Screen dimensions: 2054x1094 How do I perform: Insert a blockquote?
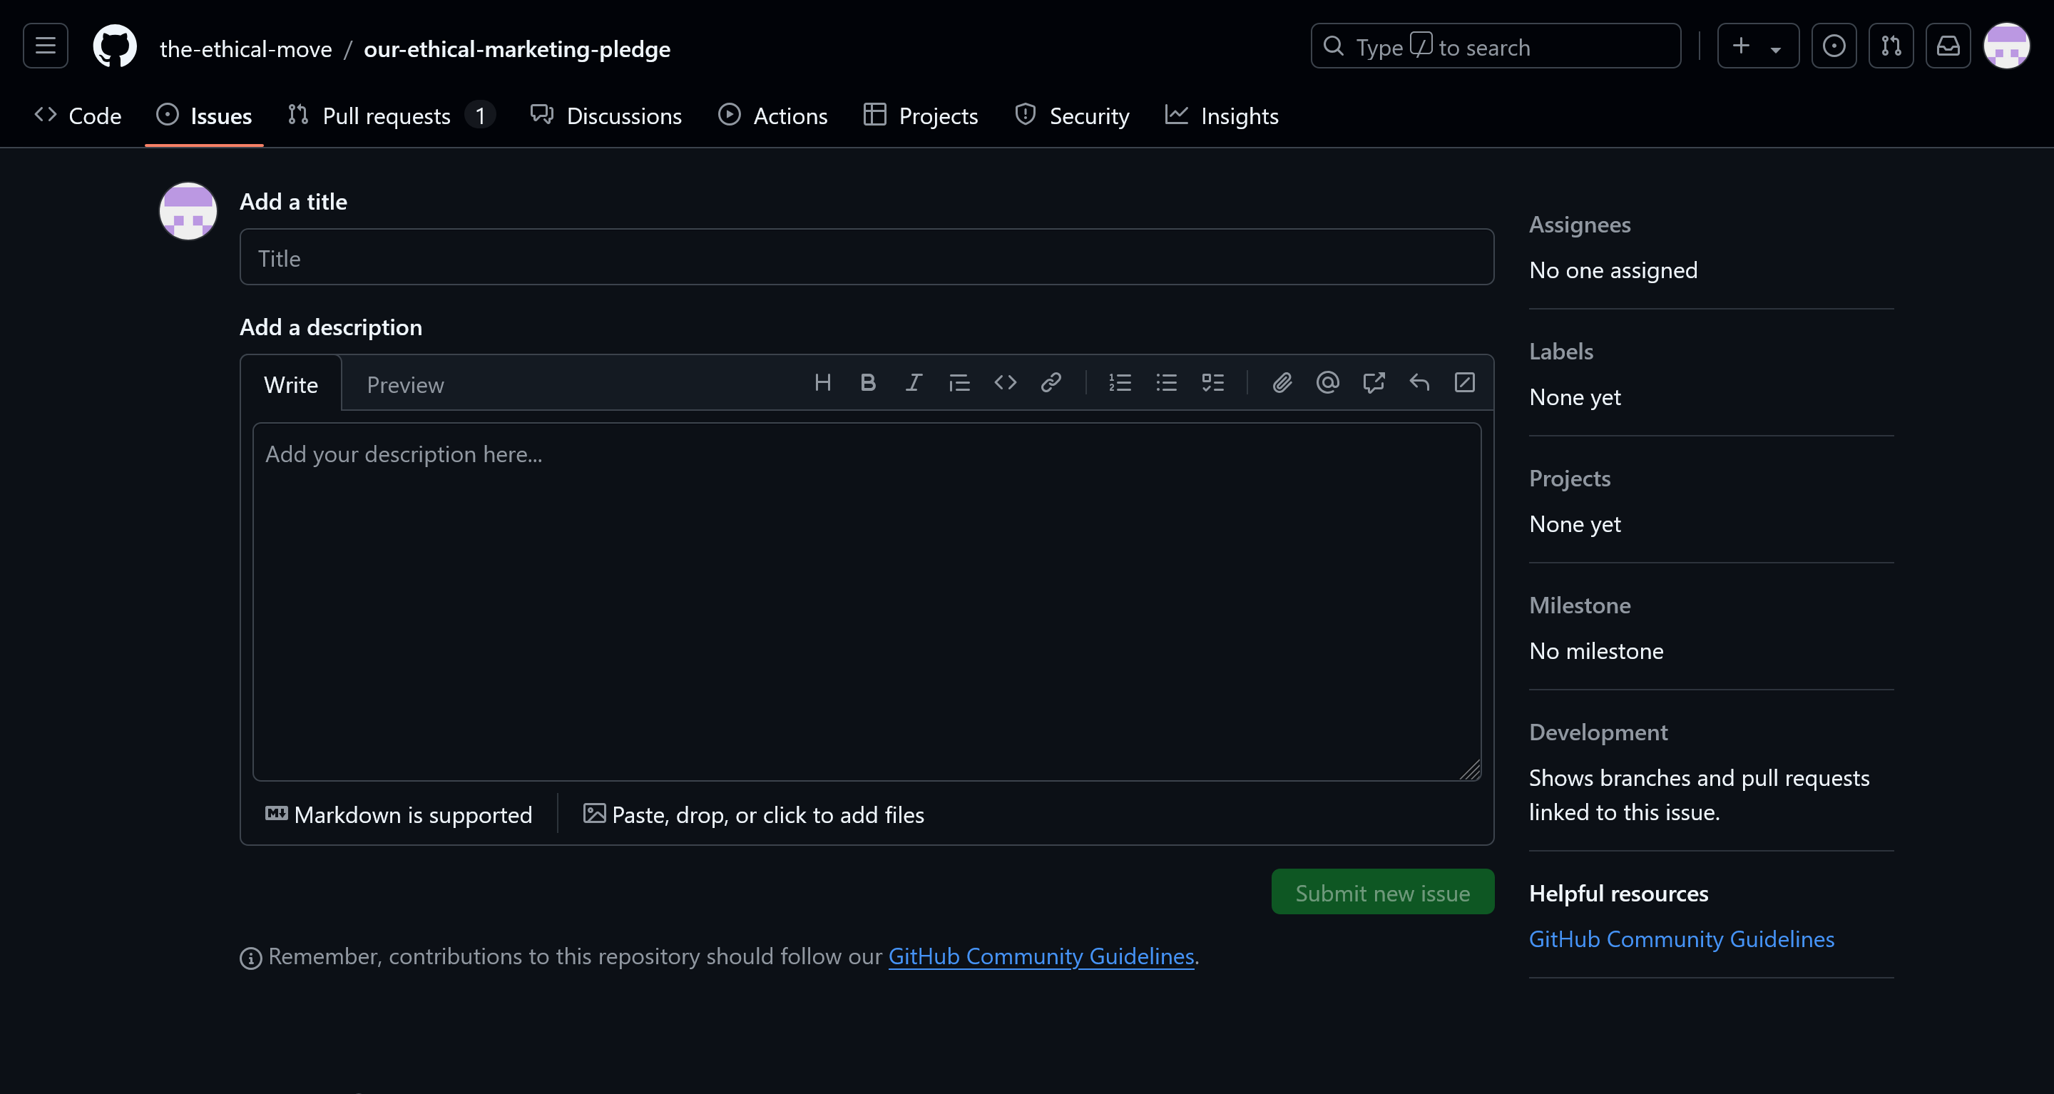pos(959,383)
